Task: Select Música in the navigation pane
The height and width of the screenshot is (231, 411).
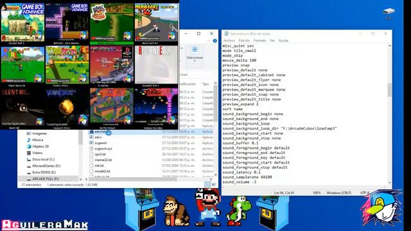Action: click(x=38, y=140)
